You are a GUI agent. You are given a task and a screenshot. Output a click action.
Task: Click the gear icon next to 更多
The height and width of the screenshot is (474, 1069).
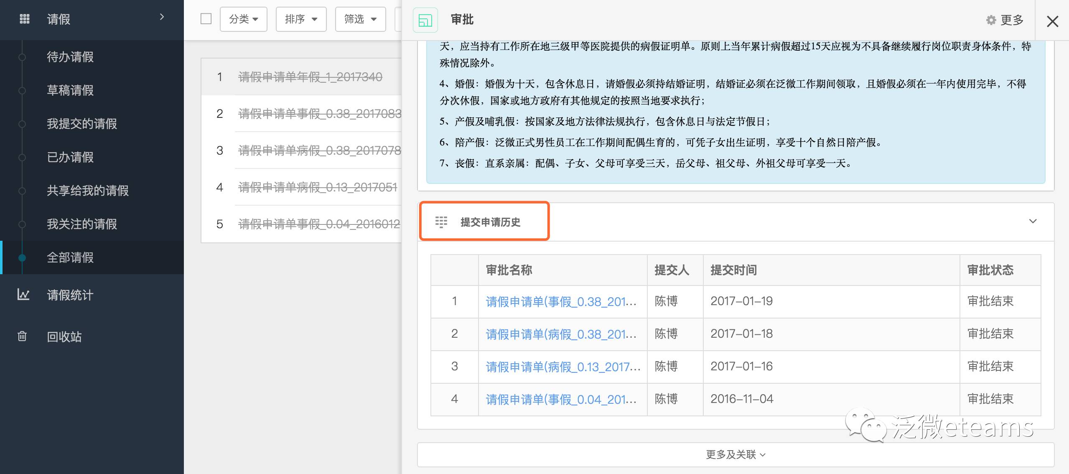[x=991, y=20]
